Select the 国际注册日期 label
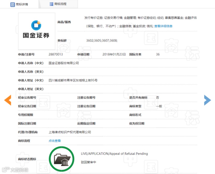This screenshot has width=215, height=174. tap(27, 124)
